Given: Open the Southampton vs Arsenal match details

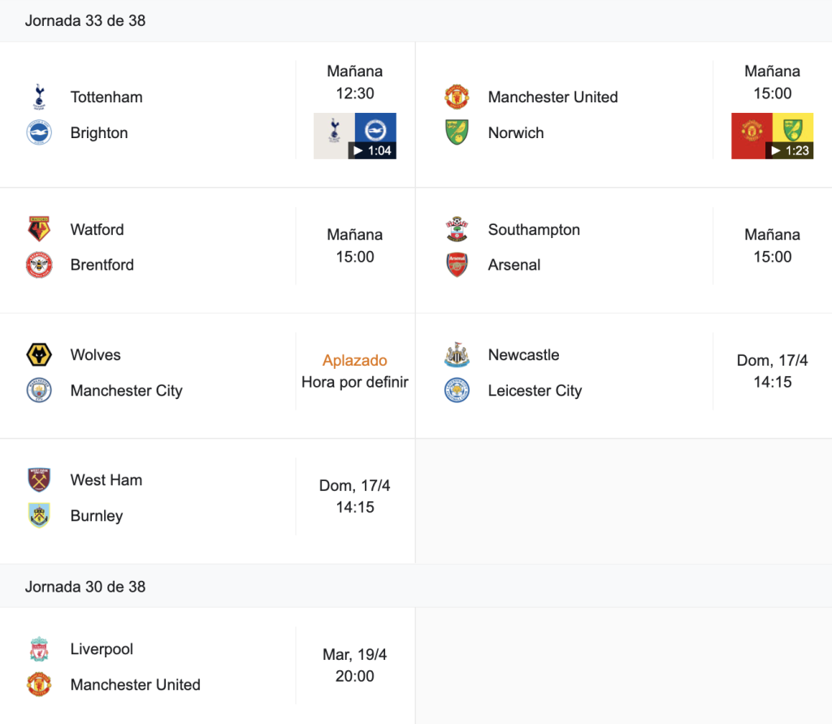Looking at the screenshot, I should (624, 250).
